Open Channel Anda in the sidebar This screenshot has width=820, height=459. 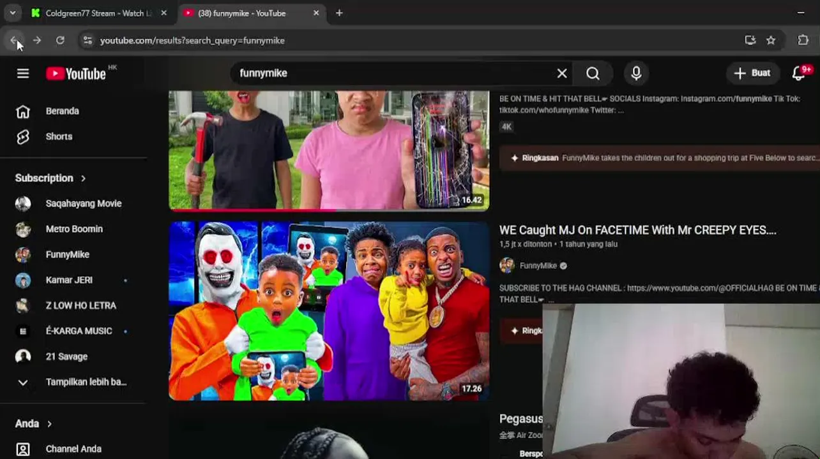(73, 449)
